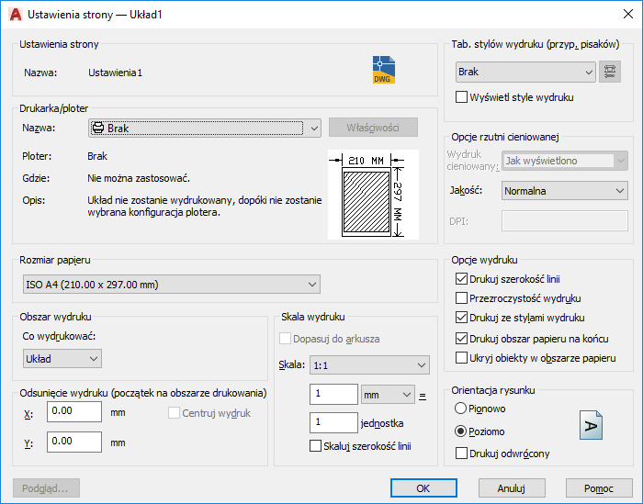Screen dimensions: 643x504
Task: Click the DWG page setup icon
Action: 383,71
